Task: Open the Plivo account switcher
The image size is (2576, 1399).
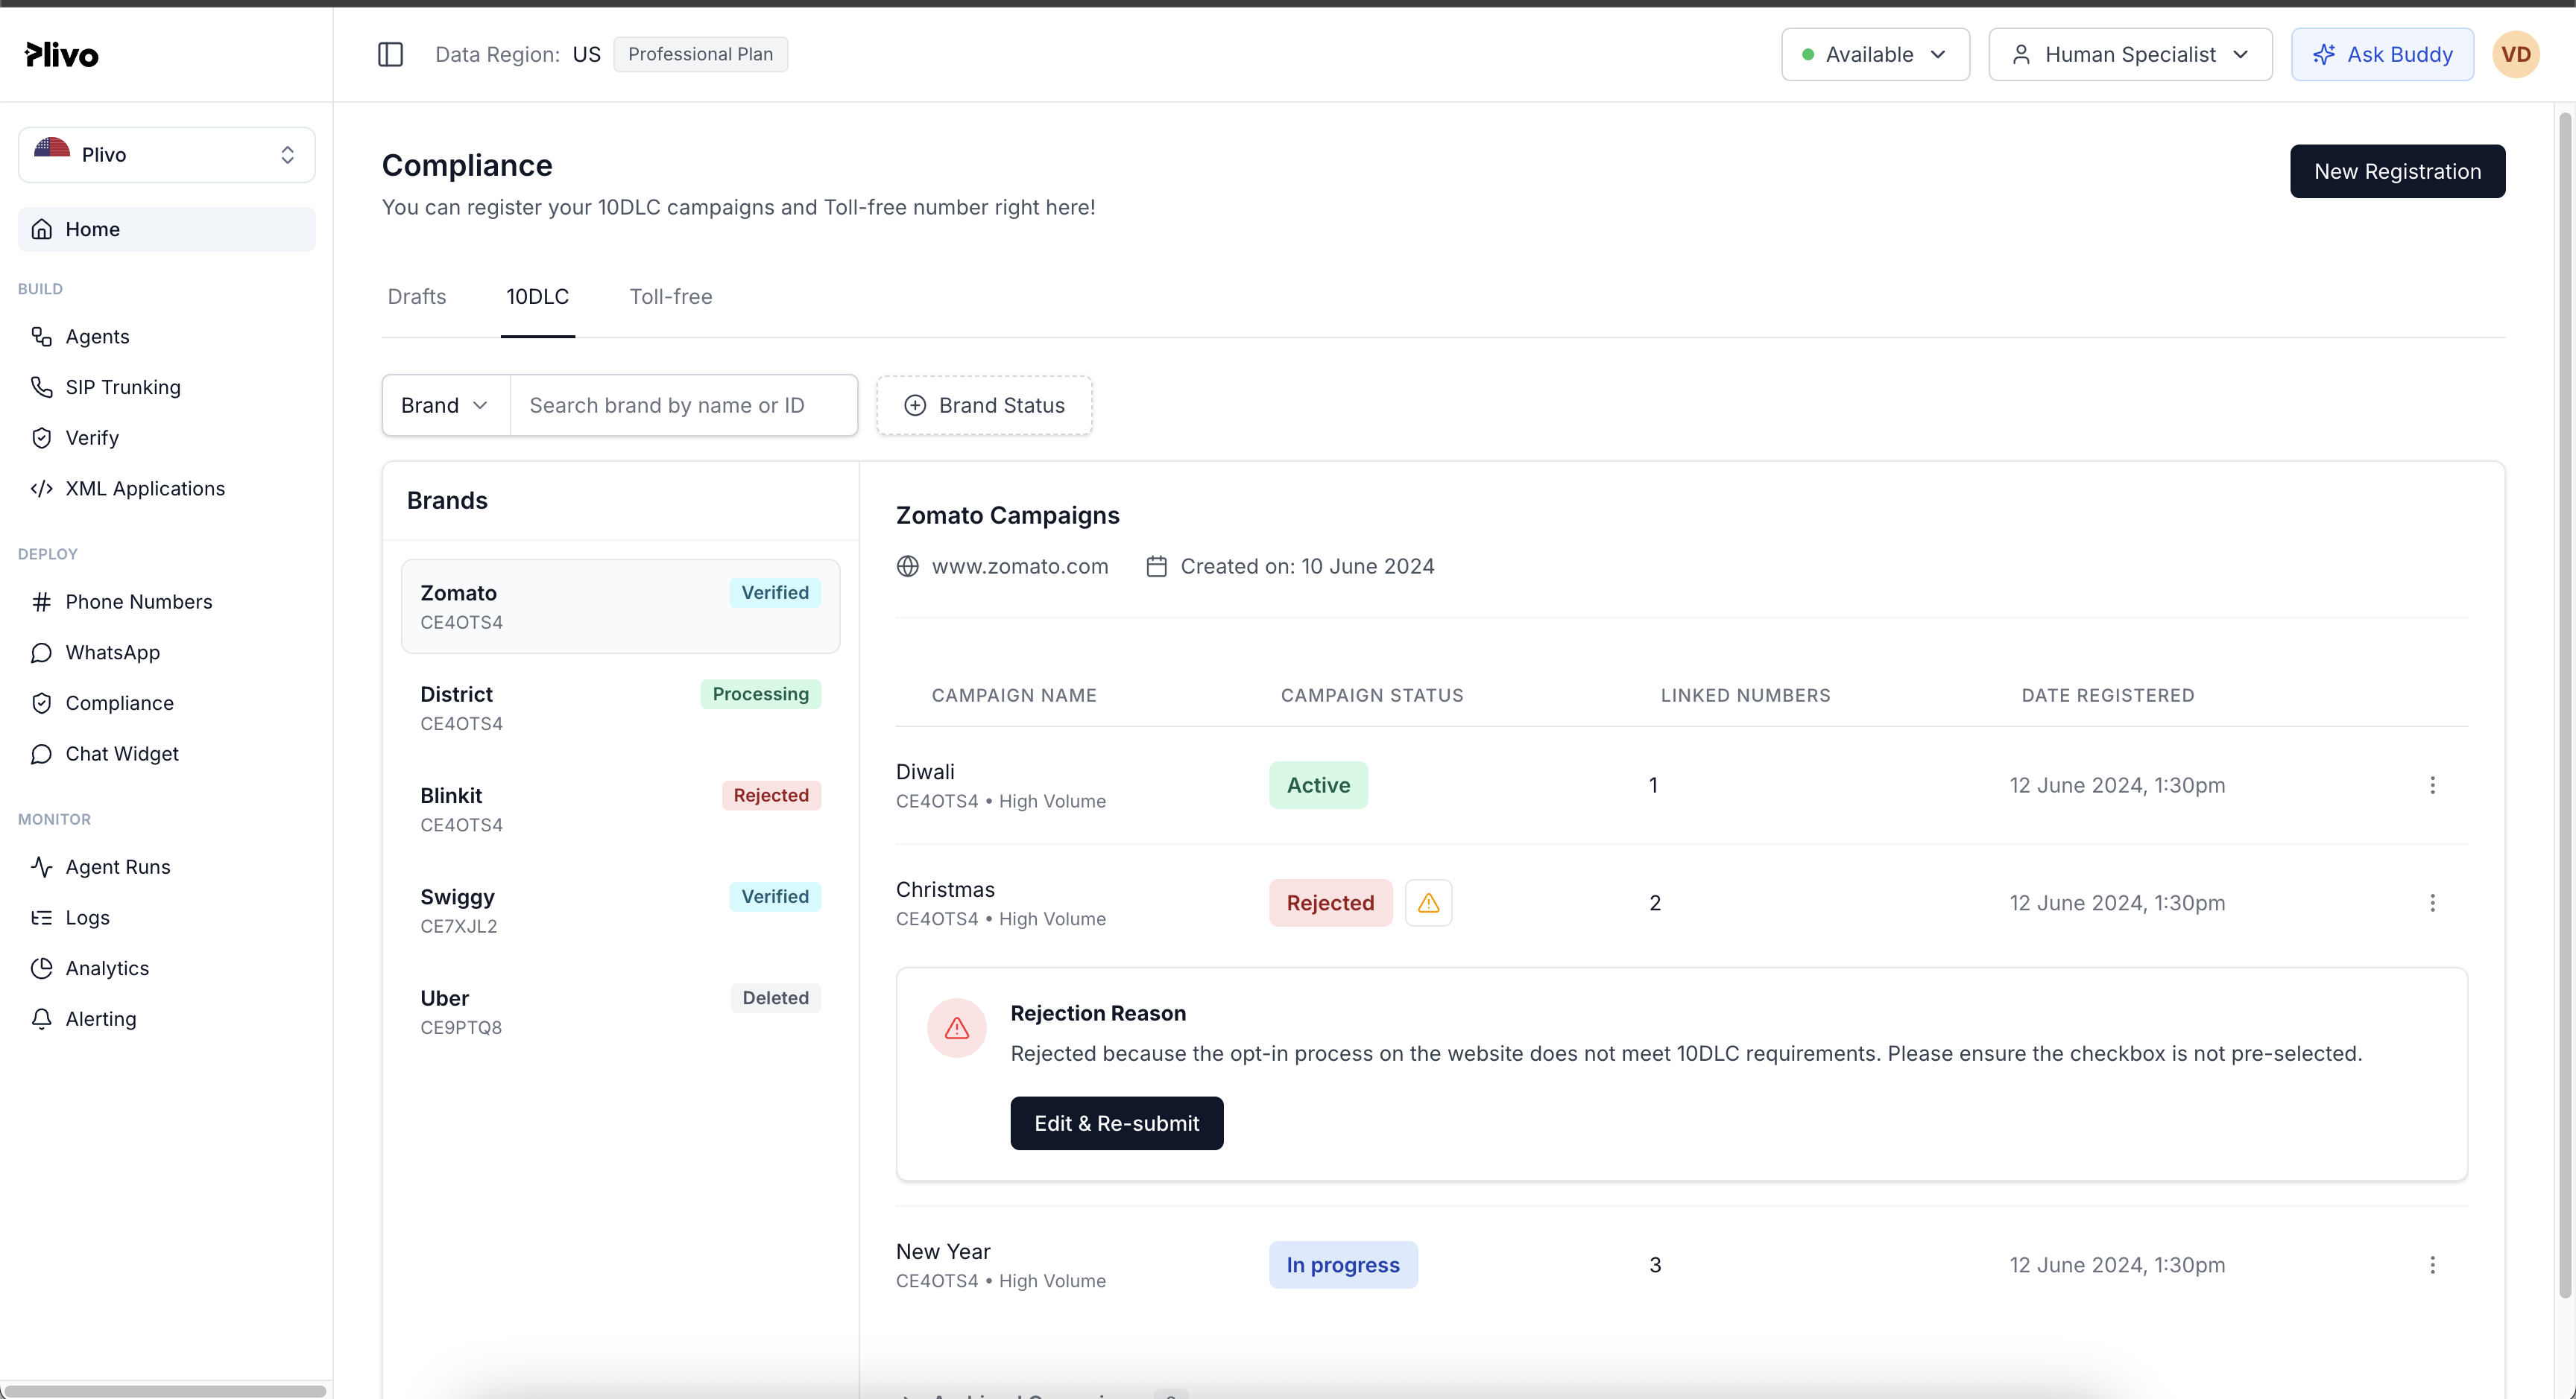Action: [x=167, y=155]
